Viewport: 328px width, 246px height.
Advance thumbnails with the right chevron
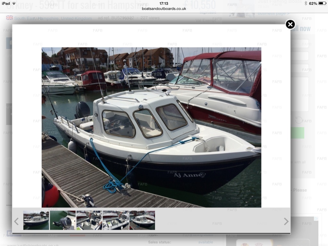286,221
